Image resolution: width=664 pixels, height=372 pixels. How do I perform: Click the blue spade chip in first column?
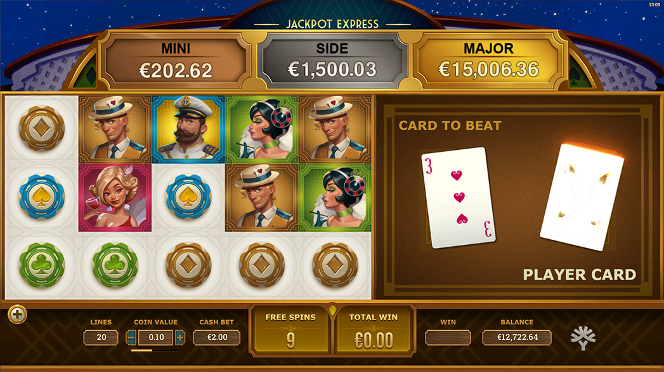coord(41,197)
